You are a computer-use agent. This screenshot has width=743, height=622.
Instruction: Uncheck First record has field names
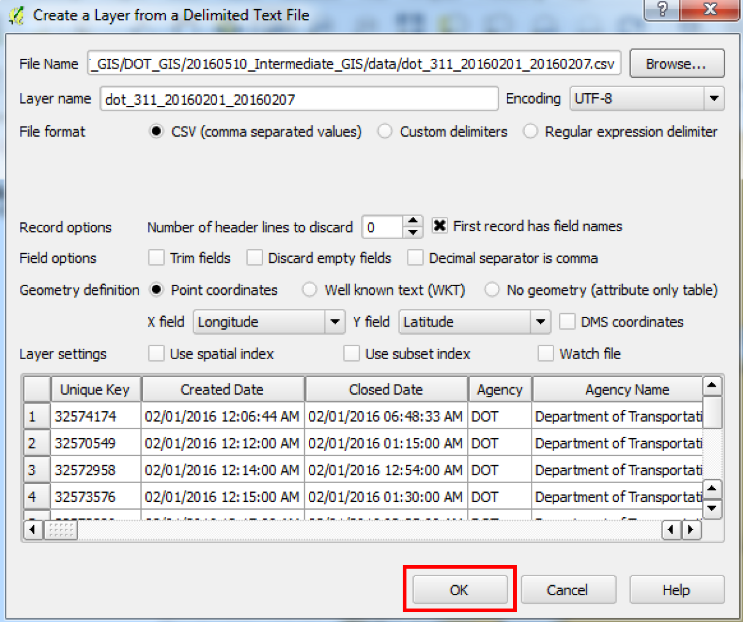[x=440, y=226]
